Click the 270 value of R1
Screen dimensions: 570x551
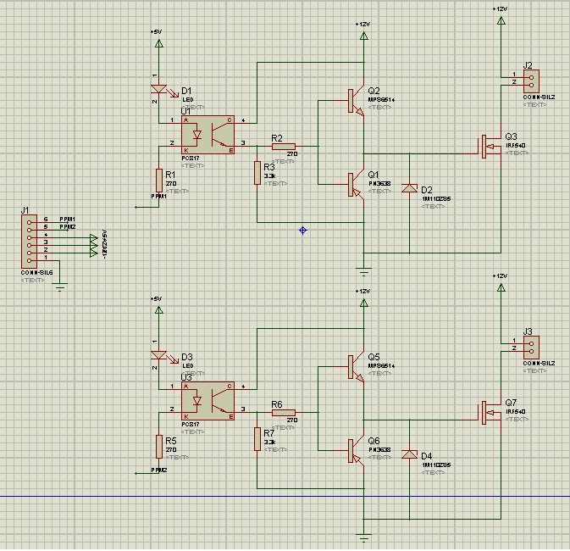coord(171,183)
